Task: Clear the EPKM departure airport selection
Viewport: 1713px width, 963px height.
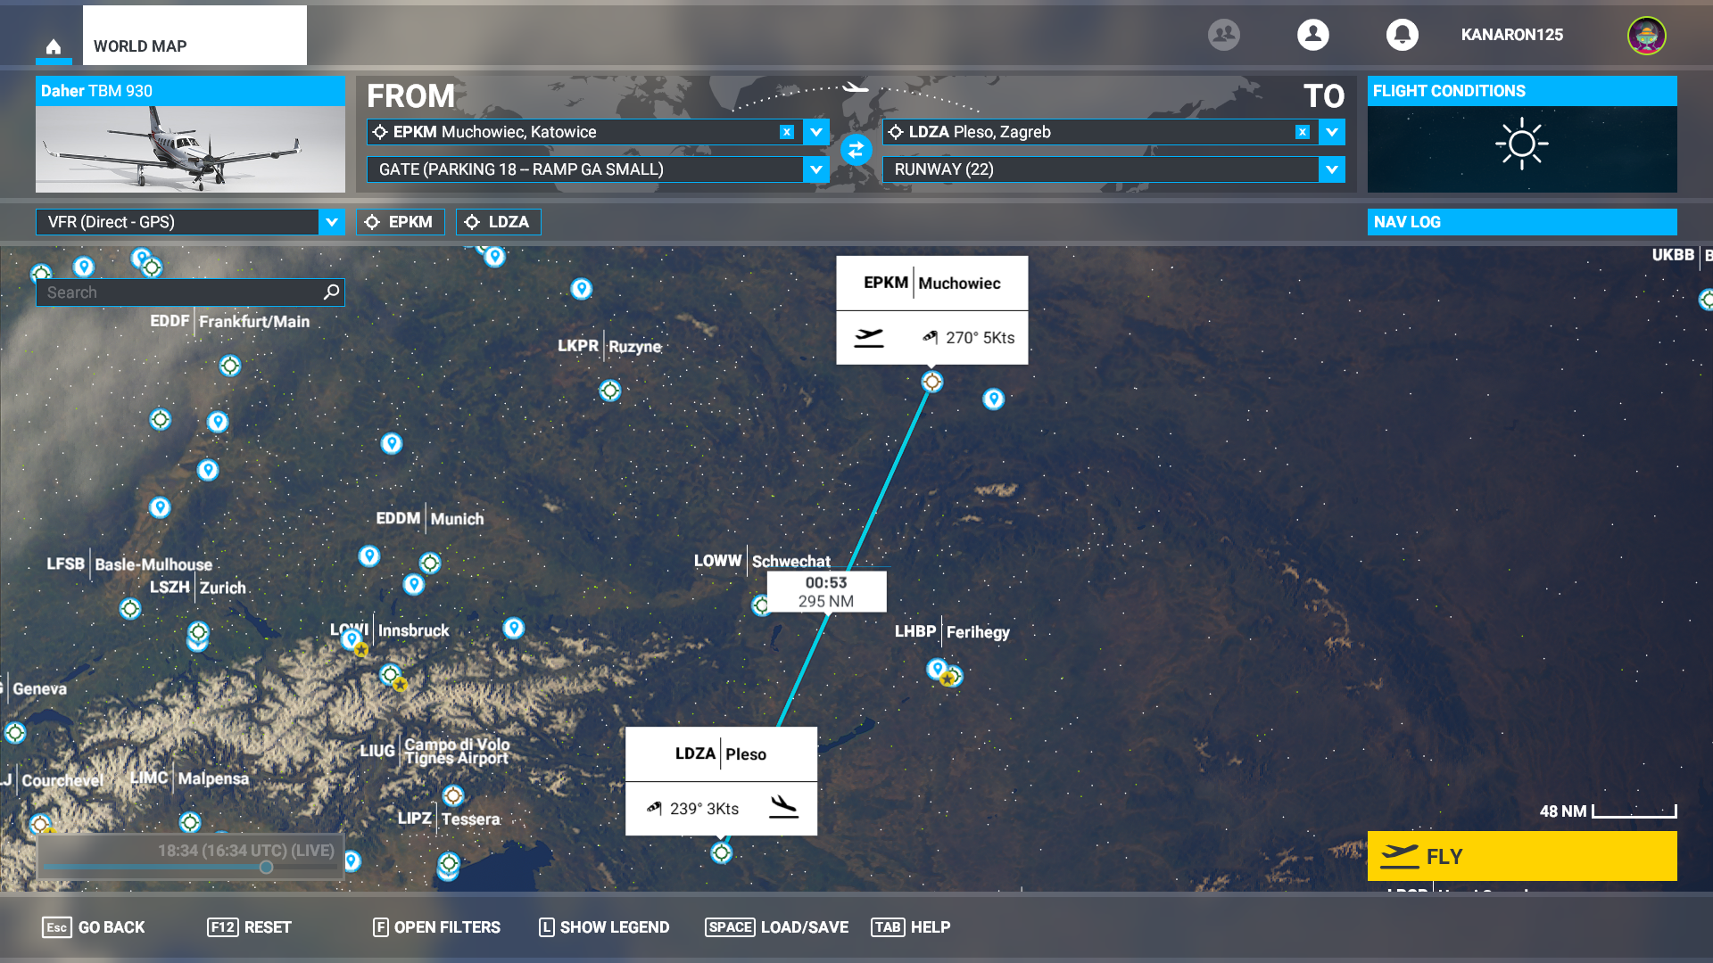Action: (786, 132)
